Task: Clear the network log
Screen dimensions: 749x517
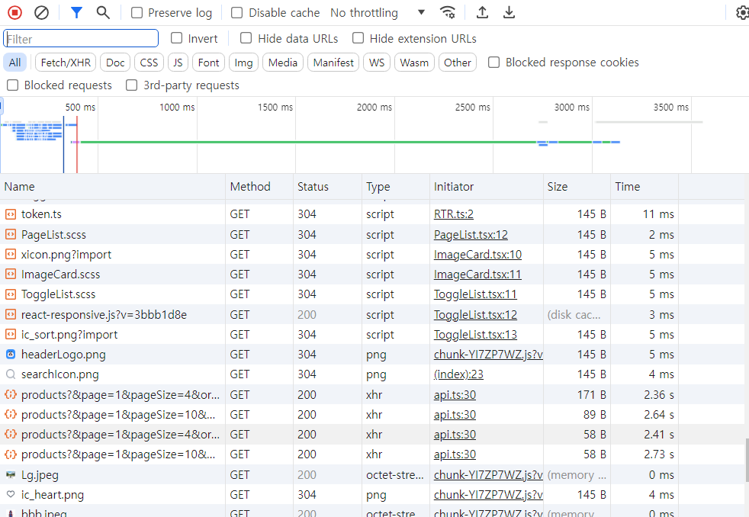Action: (x=41, y=12)
